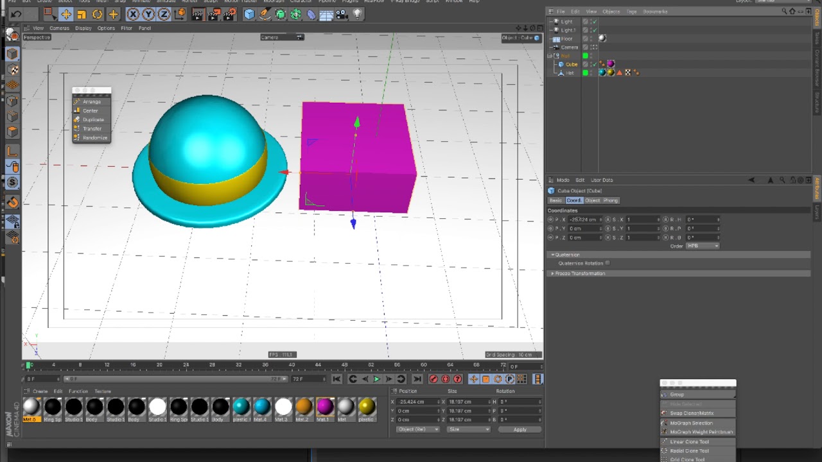Open the Camera viewport dropdown
The width and height of the screenshot is (822, 462).
pos(281,37)
